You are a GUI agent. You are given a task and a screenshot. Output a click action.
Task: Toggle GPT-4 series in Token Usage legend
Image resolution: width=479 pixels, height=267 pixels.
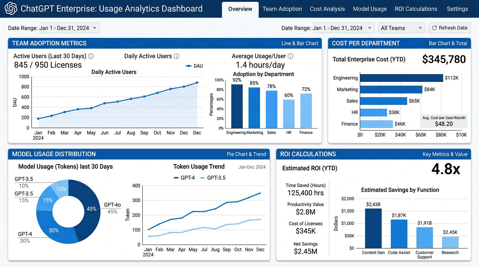(184, 178)
